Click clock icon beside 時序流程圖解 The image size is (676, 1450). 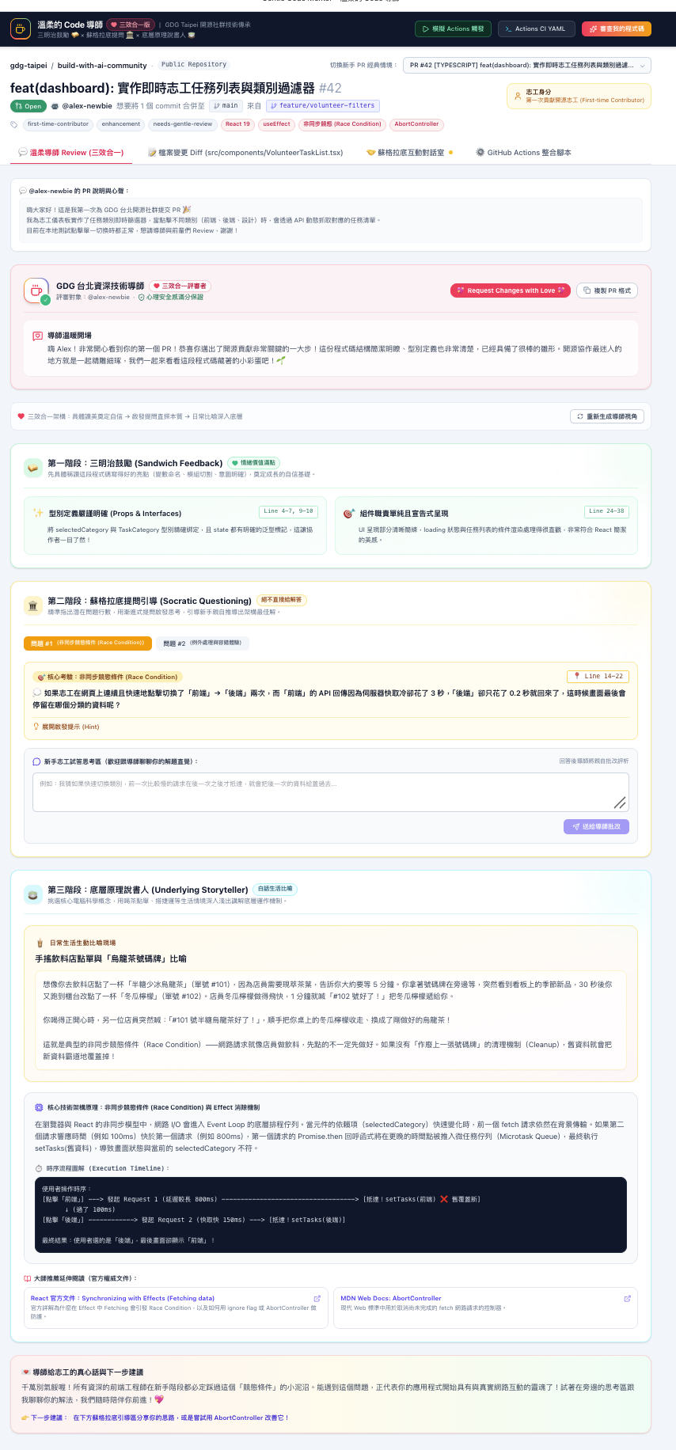pyautogui.click(x=39, y=1168)
